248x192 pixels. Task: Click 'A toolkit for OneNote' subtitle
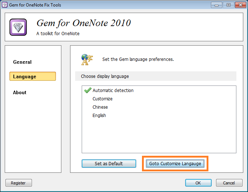(58, 33)
